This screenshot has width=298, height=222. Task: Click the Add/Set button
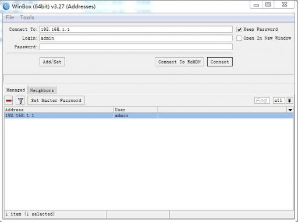pos(52,62)
